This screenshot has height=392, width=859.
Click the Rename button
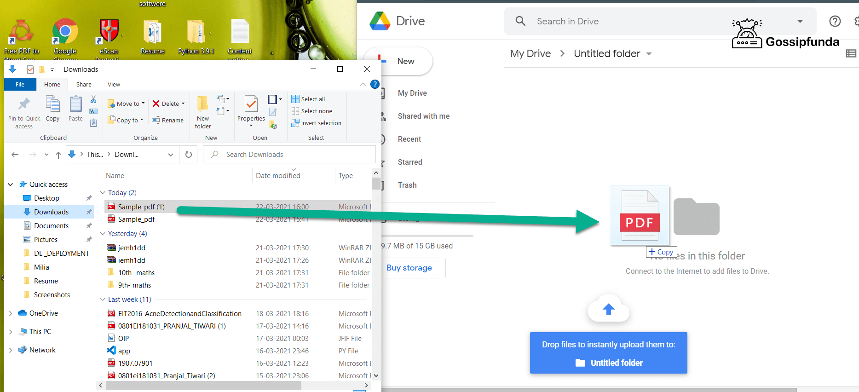click(x=167, y=120)
